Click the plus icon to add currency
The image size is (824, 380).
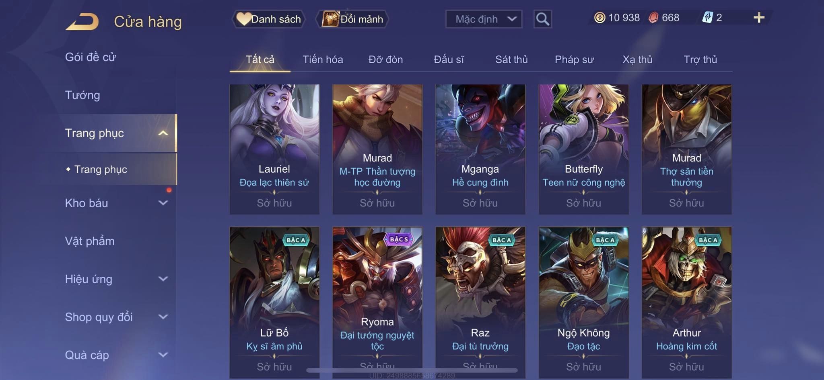(759, 17)
